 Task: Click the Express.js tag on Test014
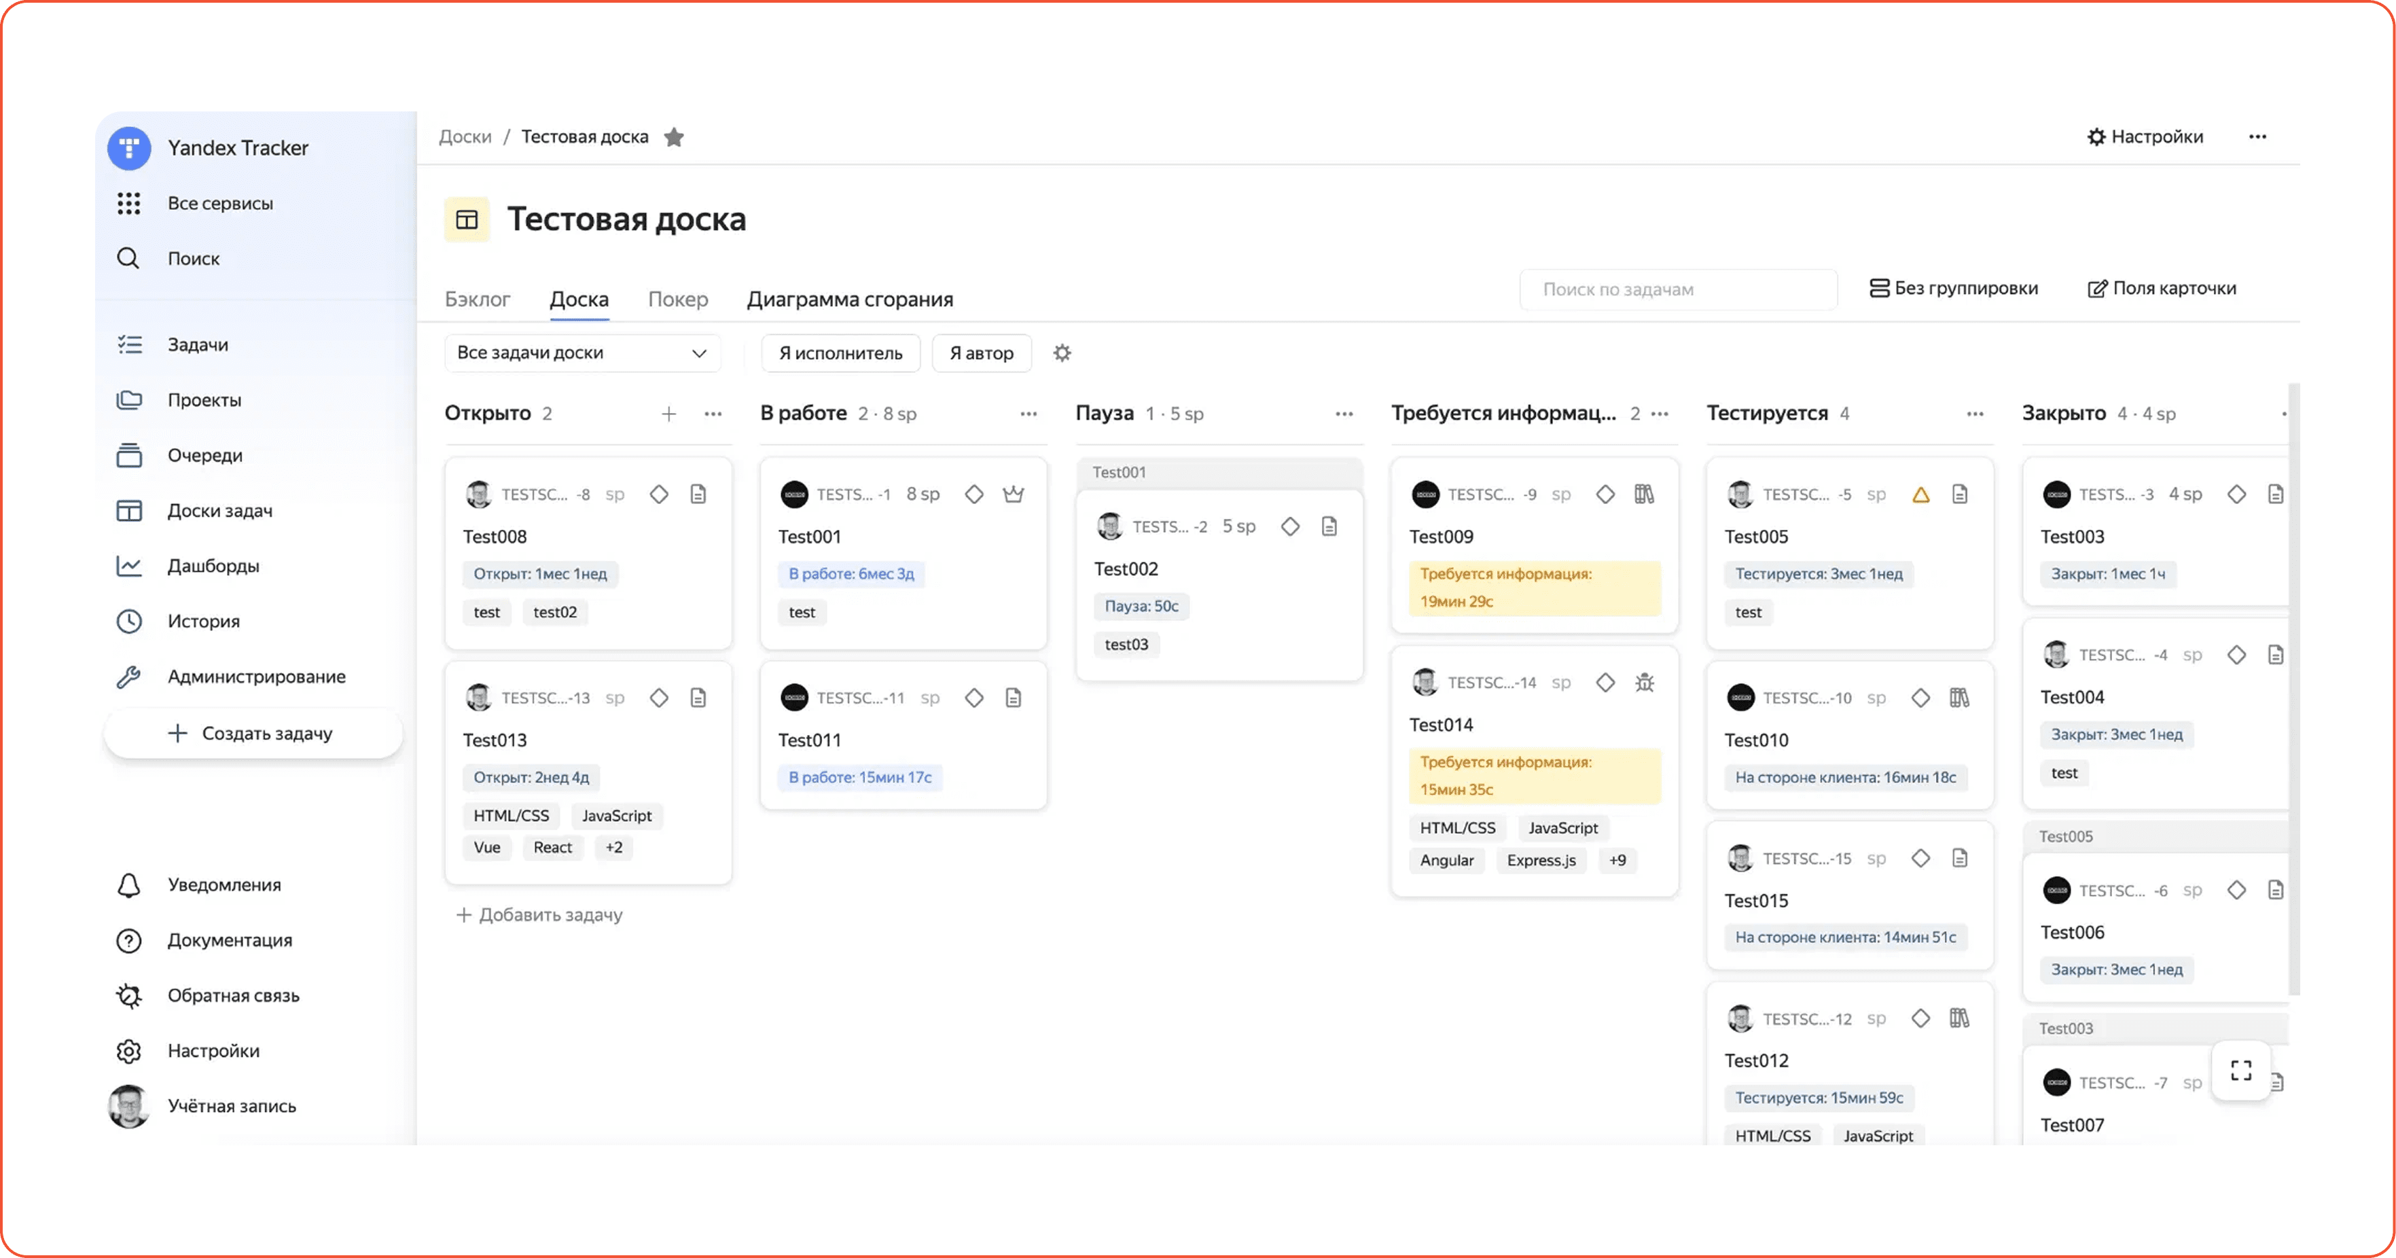[x=1541, y=861]
